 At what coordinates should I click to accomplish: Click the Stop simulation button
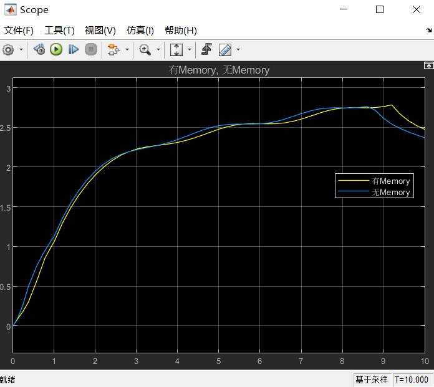tap(91, 49)
